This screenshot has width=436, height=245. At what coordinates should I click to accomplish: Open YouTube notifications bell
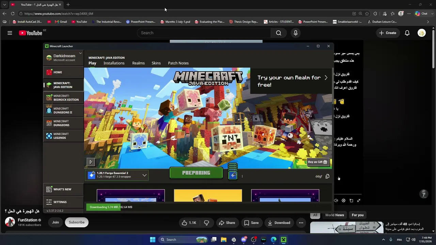(407, 33)
